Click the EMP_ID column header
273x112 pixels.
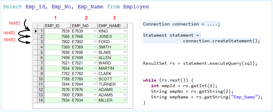(56, 26)
